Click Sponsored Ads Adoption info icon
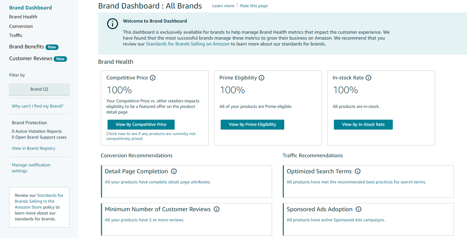Viewport: 467px width, 238px height. (x=358, y=209)
